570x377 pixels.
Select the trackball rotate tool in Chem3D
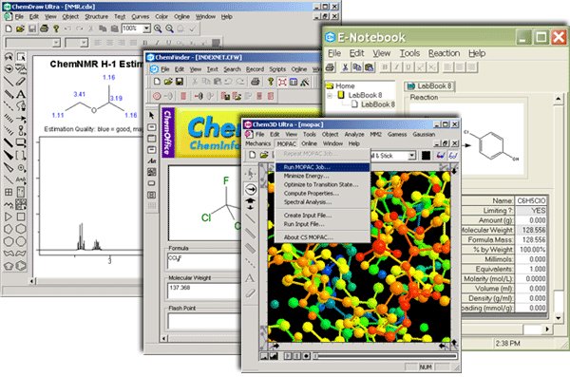251,189
